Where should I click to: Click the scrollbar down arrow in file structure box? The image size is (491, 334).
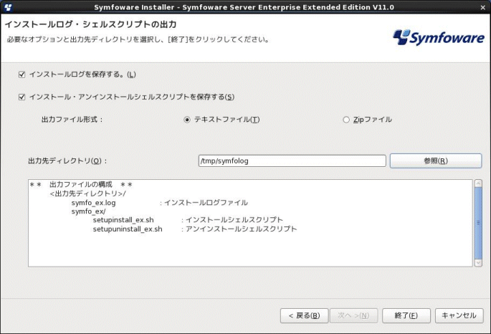(x=478, y=263)
